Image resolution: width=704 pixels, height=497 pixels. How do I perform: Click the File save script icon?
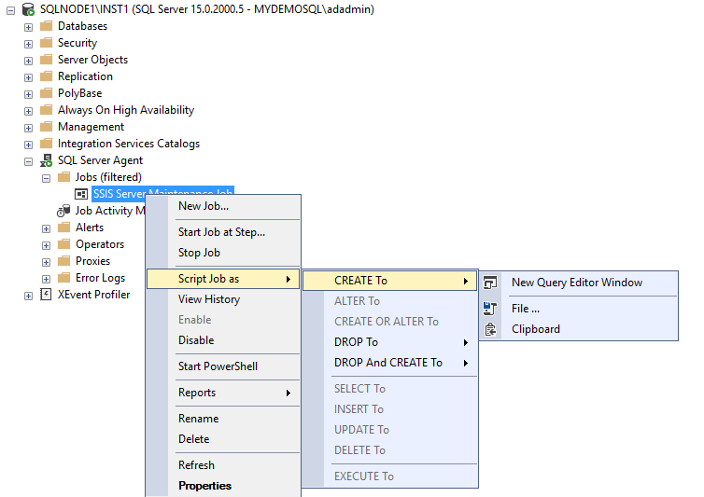pos(490,308)
